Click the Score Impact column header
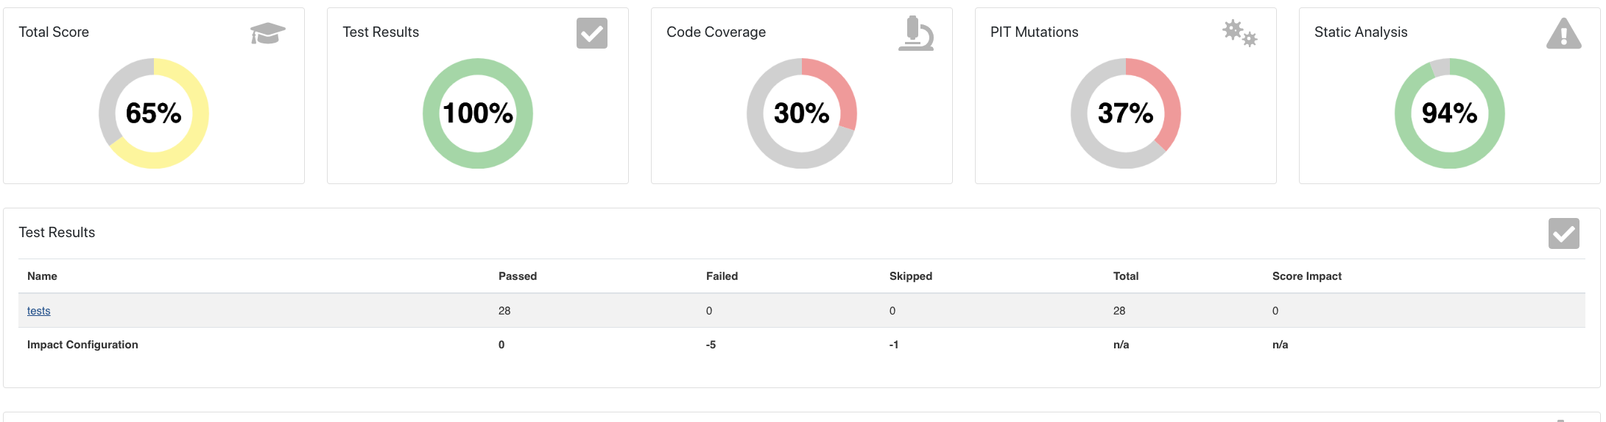 1307,276
